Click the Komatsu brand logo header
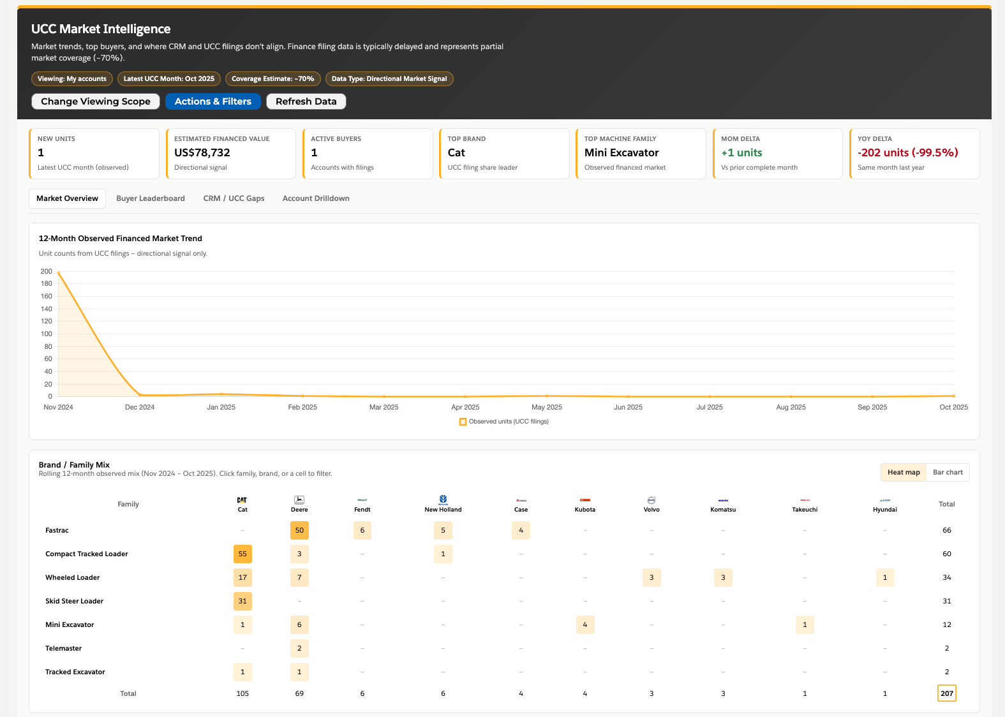Viewport: 1005px width, 717px height. point(723,504)
